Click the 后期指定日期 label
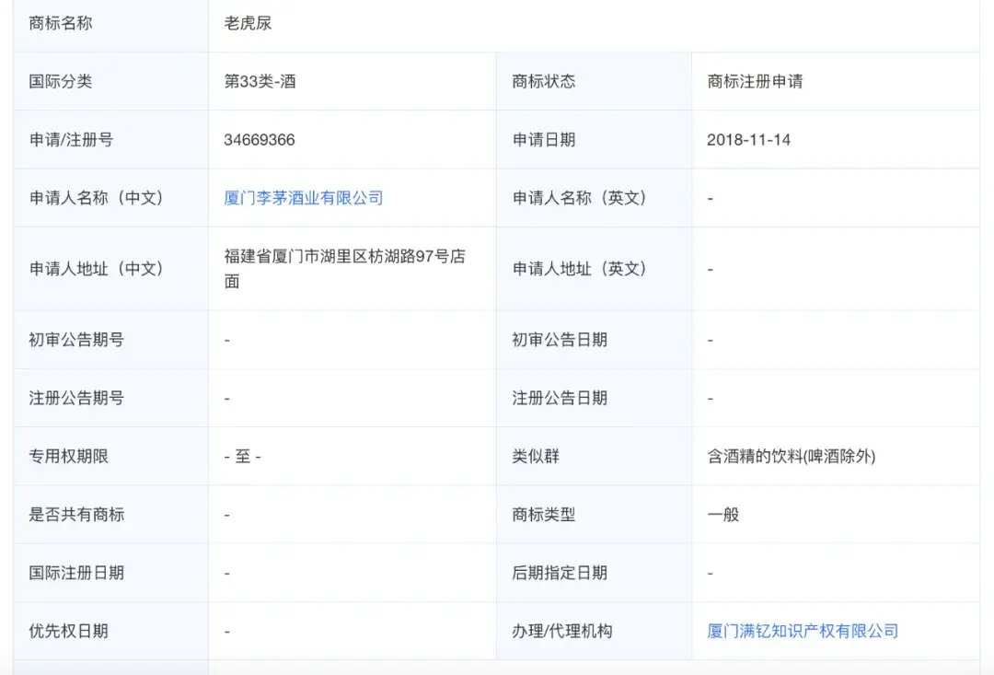Image resolution: width=994 pixels, height=675 pixels. (x=560, y=573)
